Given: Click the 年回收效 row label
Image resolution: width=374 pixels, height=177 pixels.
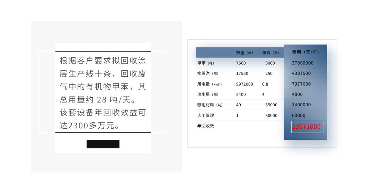Looking at the screenshot, I should pos(206,126).
